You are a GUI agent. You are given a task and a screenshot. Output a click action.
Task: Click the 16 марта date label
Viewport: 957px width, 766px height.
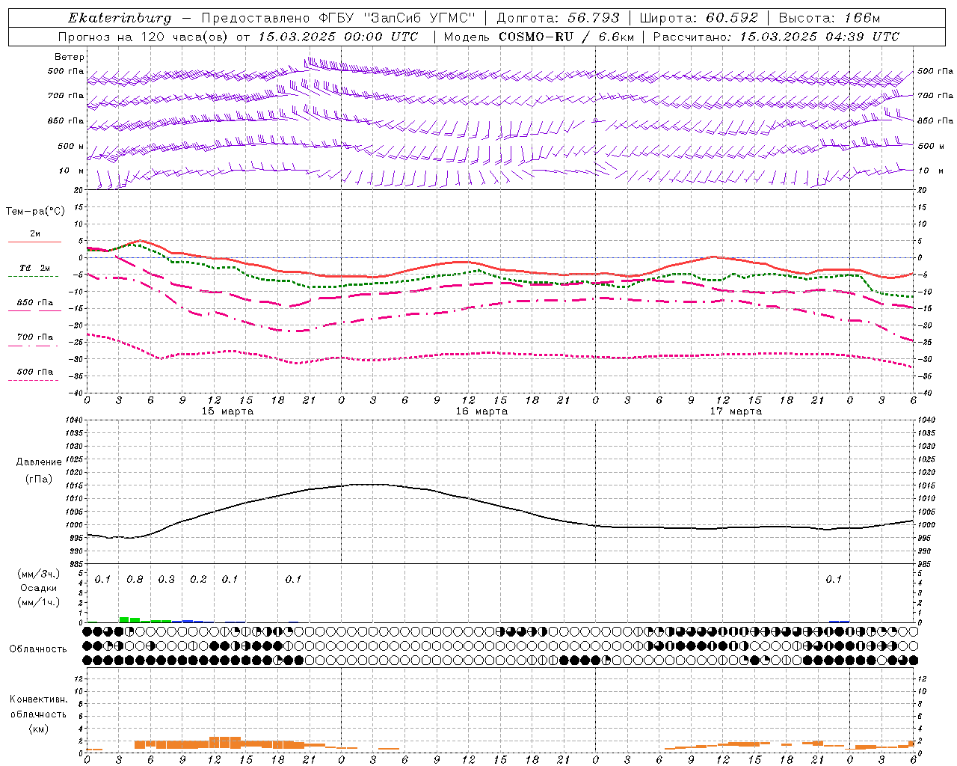(481, 411)
